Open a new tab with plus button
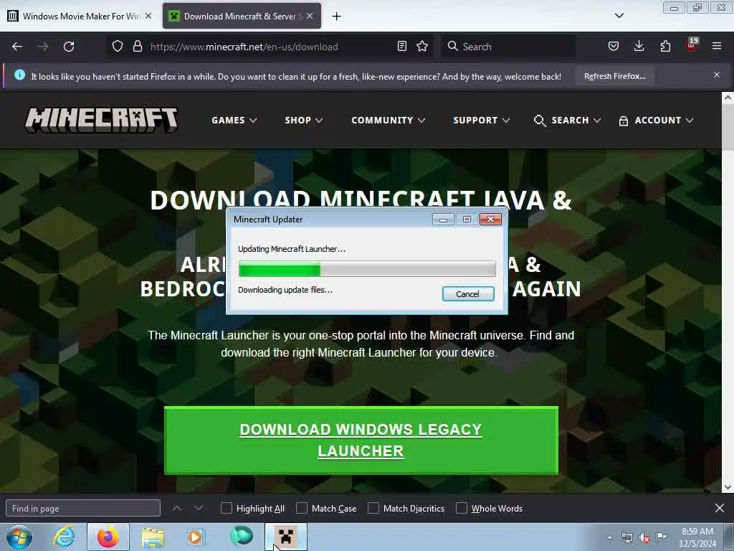734x551 pixels. [x=337, y=17]
